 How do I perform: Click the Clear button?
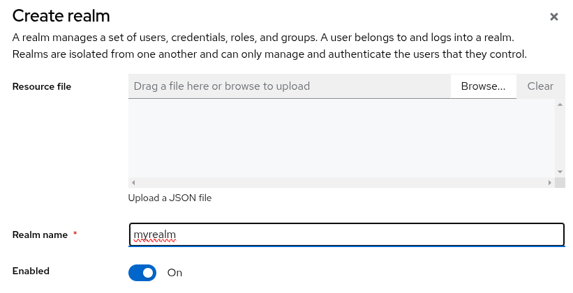tap(540, 86)
